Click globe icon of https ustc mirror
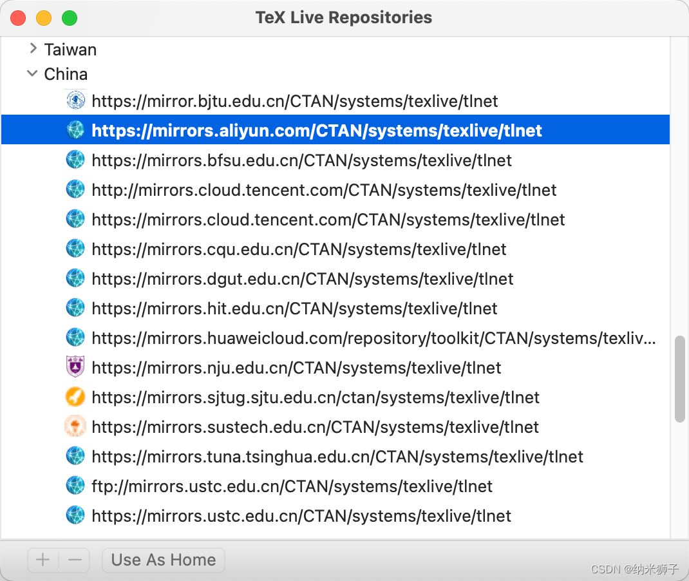Screen dimensions: 689x581 [75, 515]
